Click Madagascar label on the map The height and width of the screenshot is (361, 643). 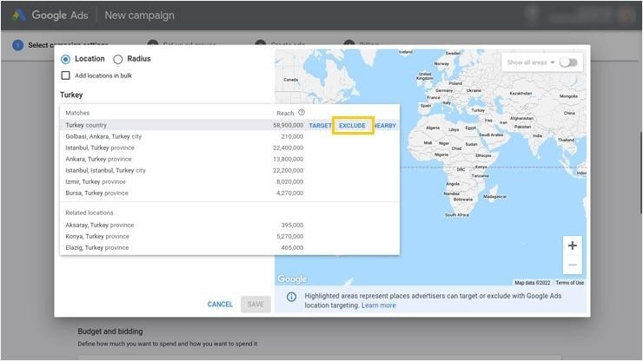click(495, 197)
